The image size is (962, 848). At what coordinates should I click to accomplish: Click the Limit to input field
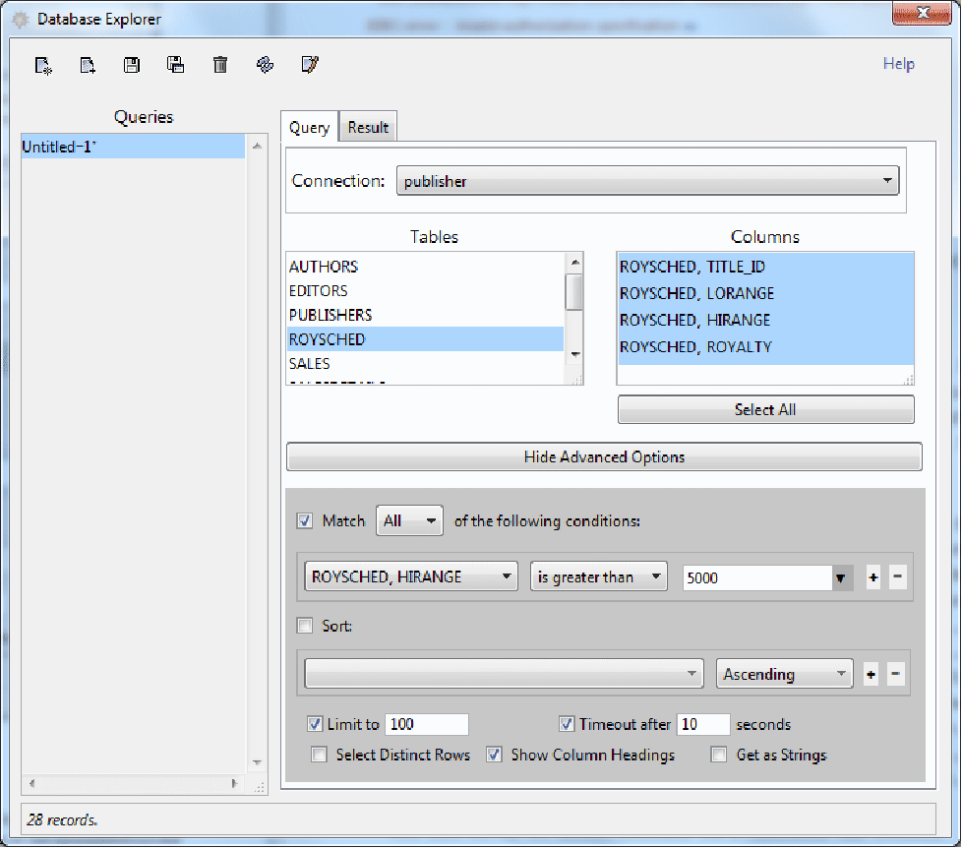426,725
